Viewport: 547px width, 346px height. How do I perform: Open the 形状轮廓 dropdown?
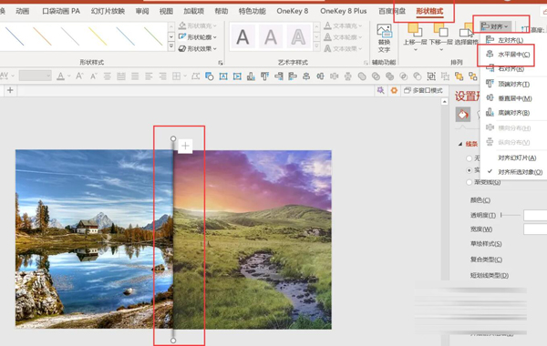(x=198, y=37)
